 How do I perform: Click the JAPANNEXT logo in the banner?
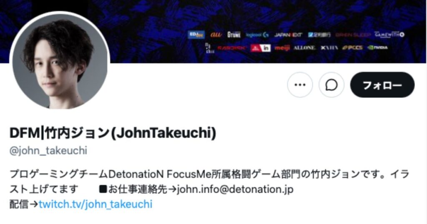point(288,35)
